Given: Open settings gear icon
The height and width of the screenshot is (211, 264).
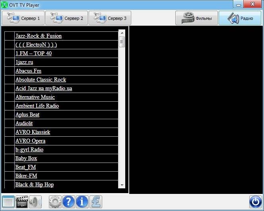Looking at the screenshot, I should coord(55,202).
